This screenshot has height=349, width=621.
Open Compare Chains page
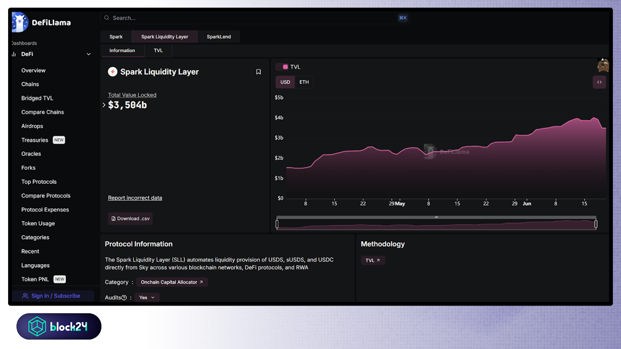(43, 112)
